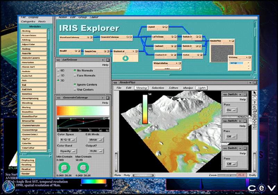This screenshot has width=278, height=195.
Task: Click round icon on WaveFormColormap module
Action: [88, 37]
